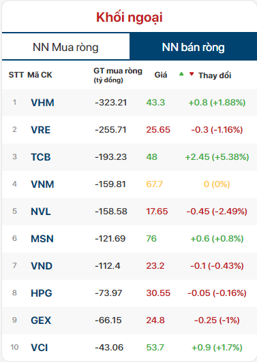Switch to NN Mua ròng tab
This screenshot has width=257, height=362.
click(x=65, y=47)
